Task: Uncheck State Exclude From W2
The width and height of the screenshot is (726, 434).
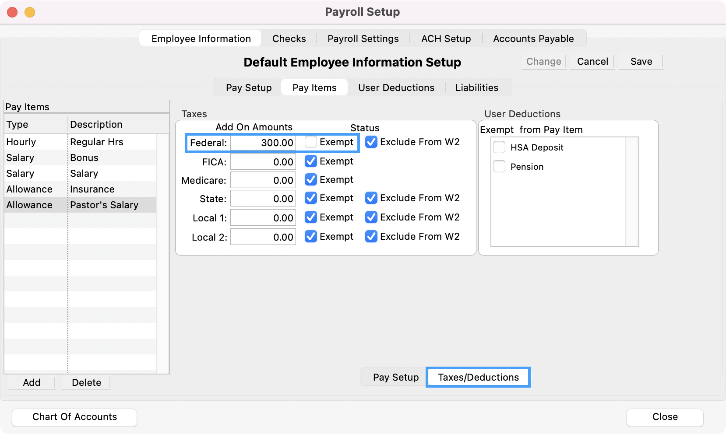Action: [x=371, y=198]
